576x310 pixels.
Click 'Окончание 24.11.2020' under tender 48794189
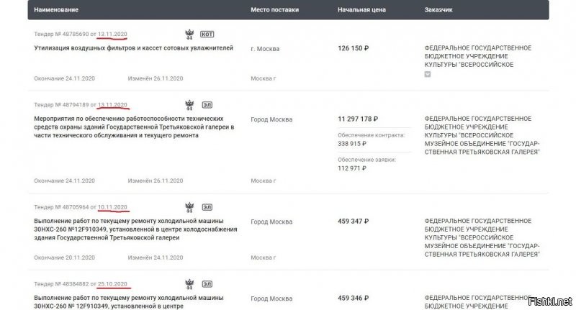tap(64, 181)
